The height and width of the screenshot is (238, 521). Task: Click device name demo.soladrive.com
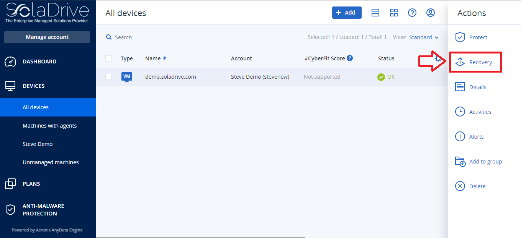(170, 77)
